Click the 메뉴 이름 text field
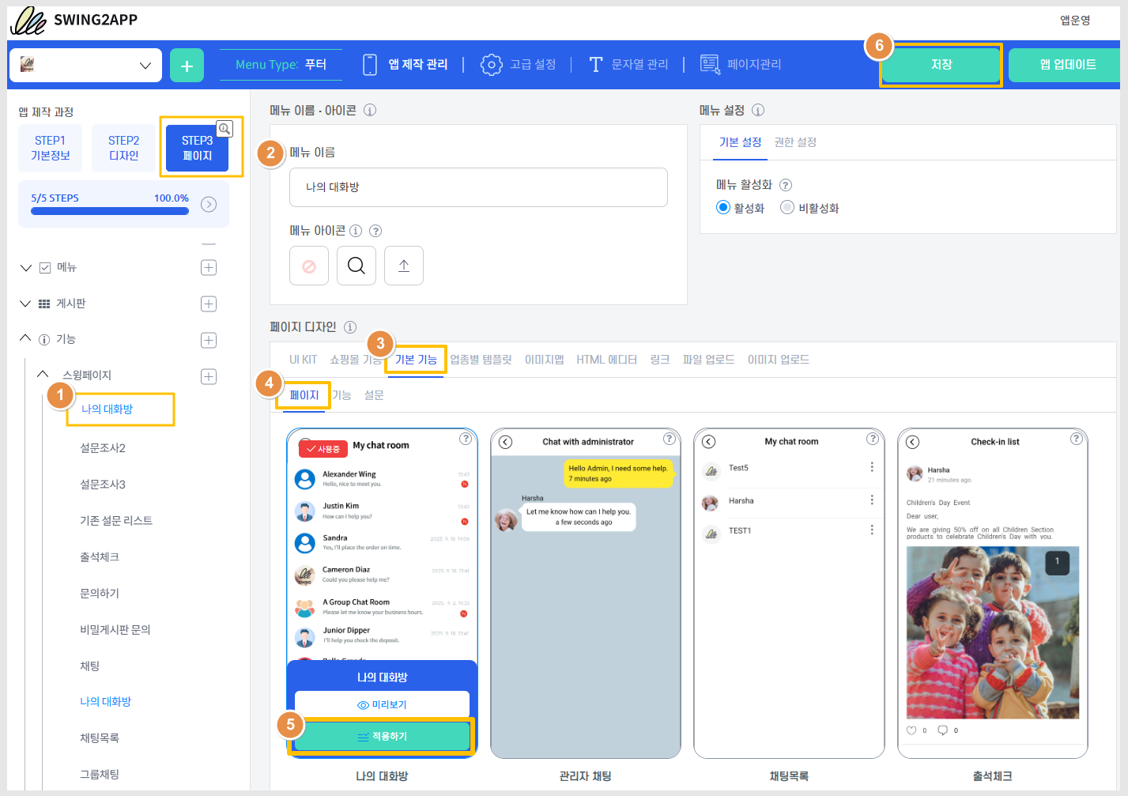 478,187
